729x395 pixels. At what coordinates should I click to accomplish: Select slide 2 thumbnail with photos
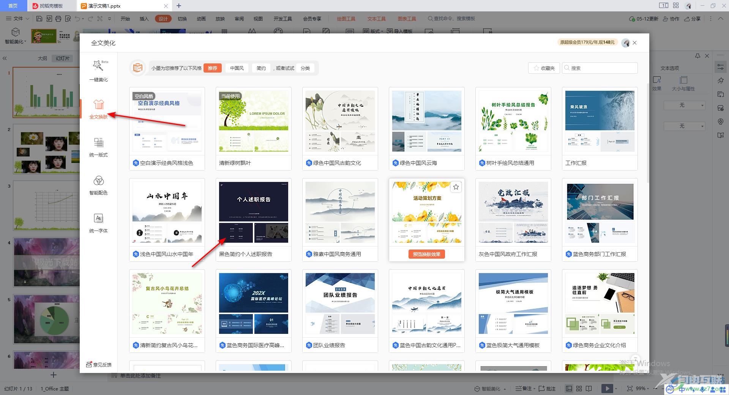(x=46, y=149)
